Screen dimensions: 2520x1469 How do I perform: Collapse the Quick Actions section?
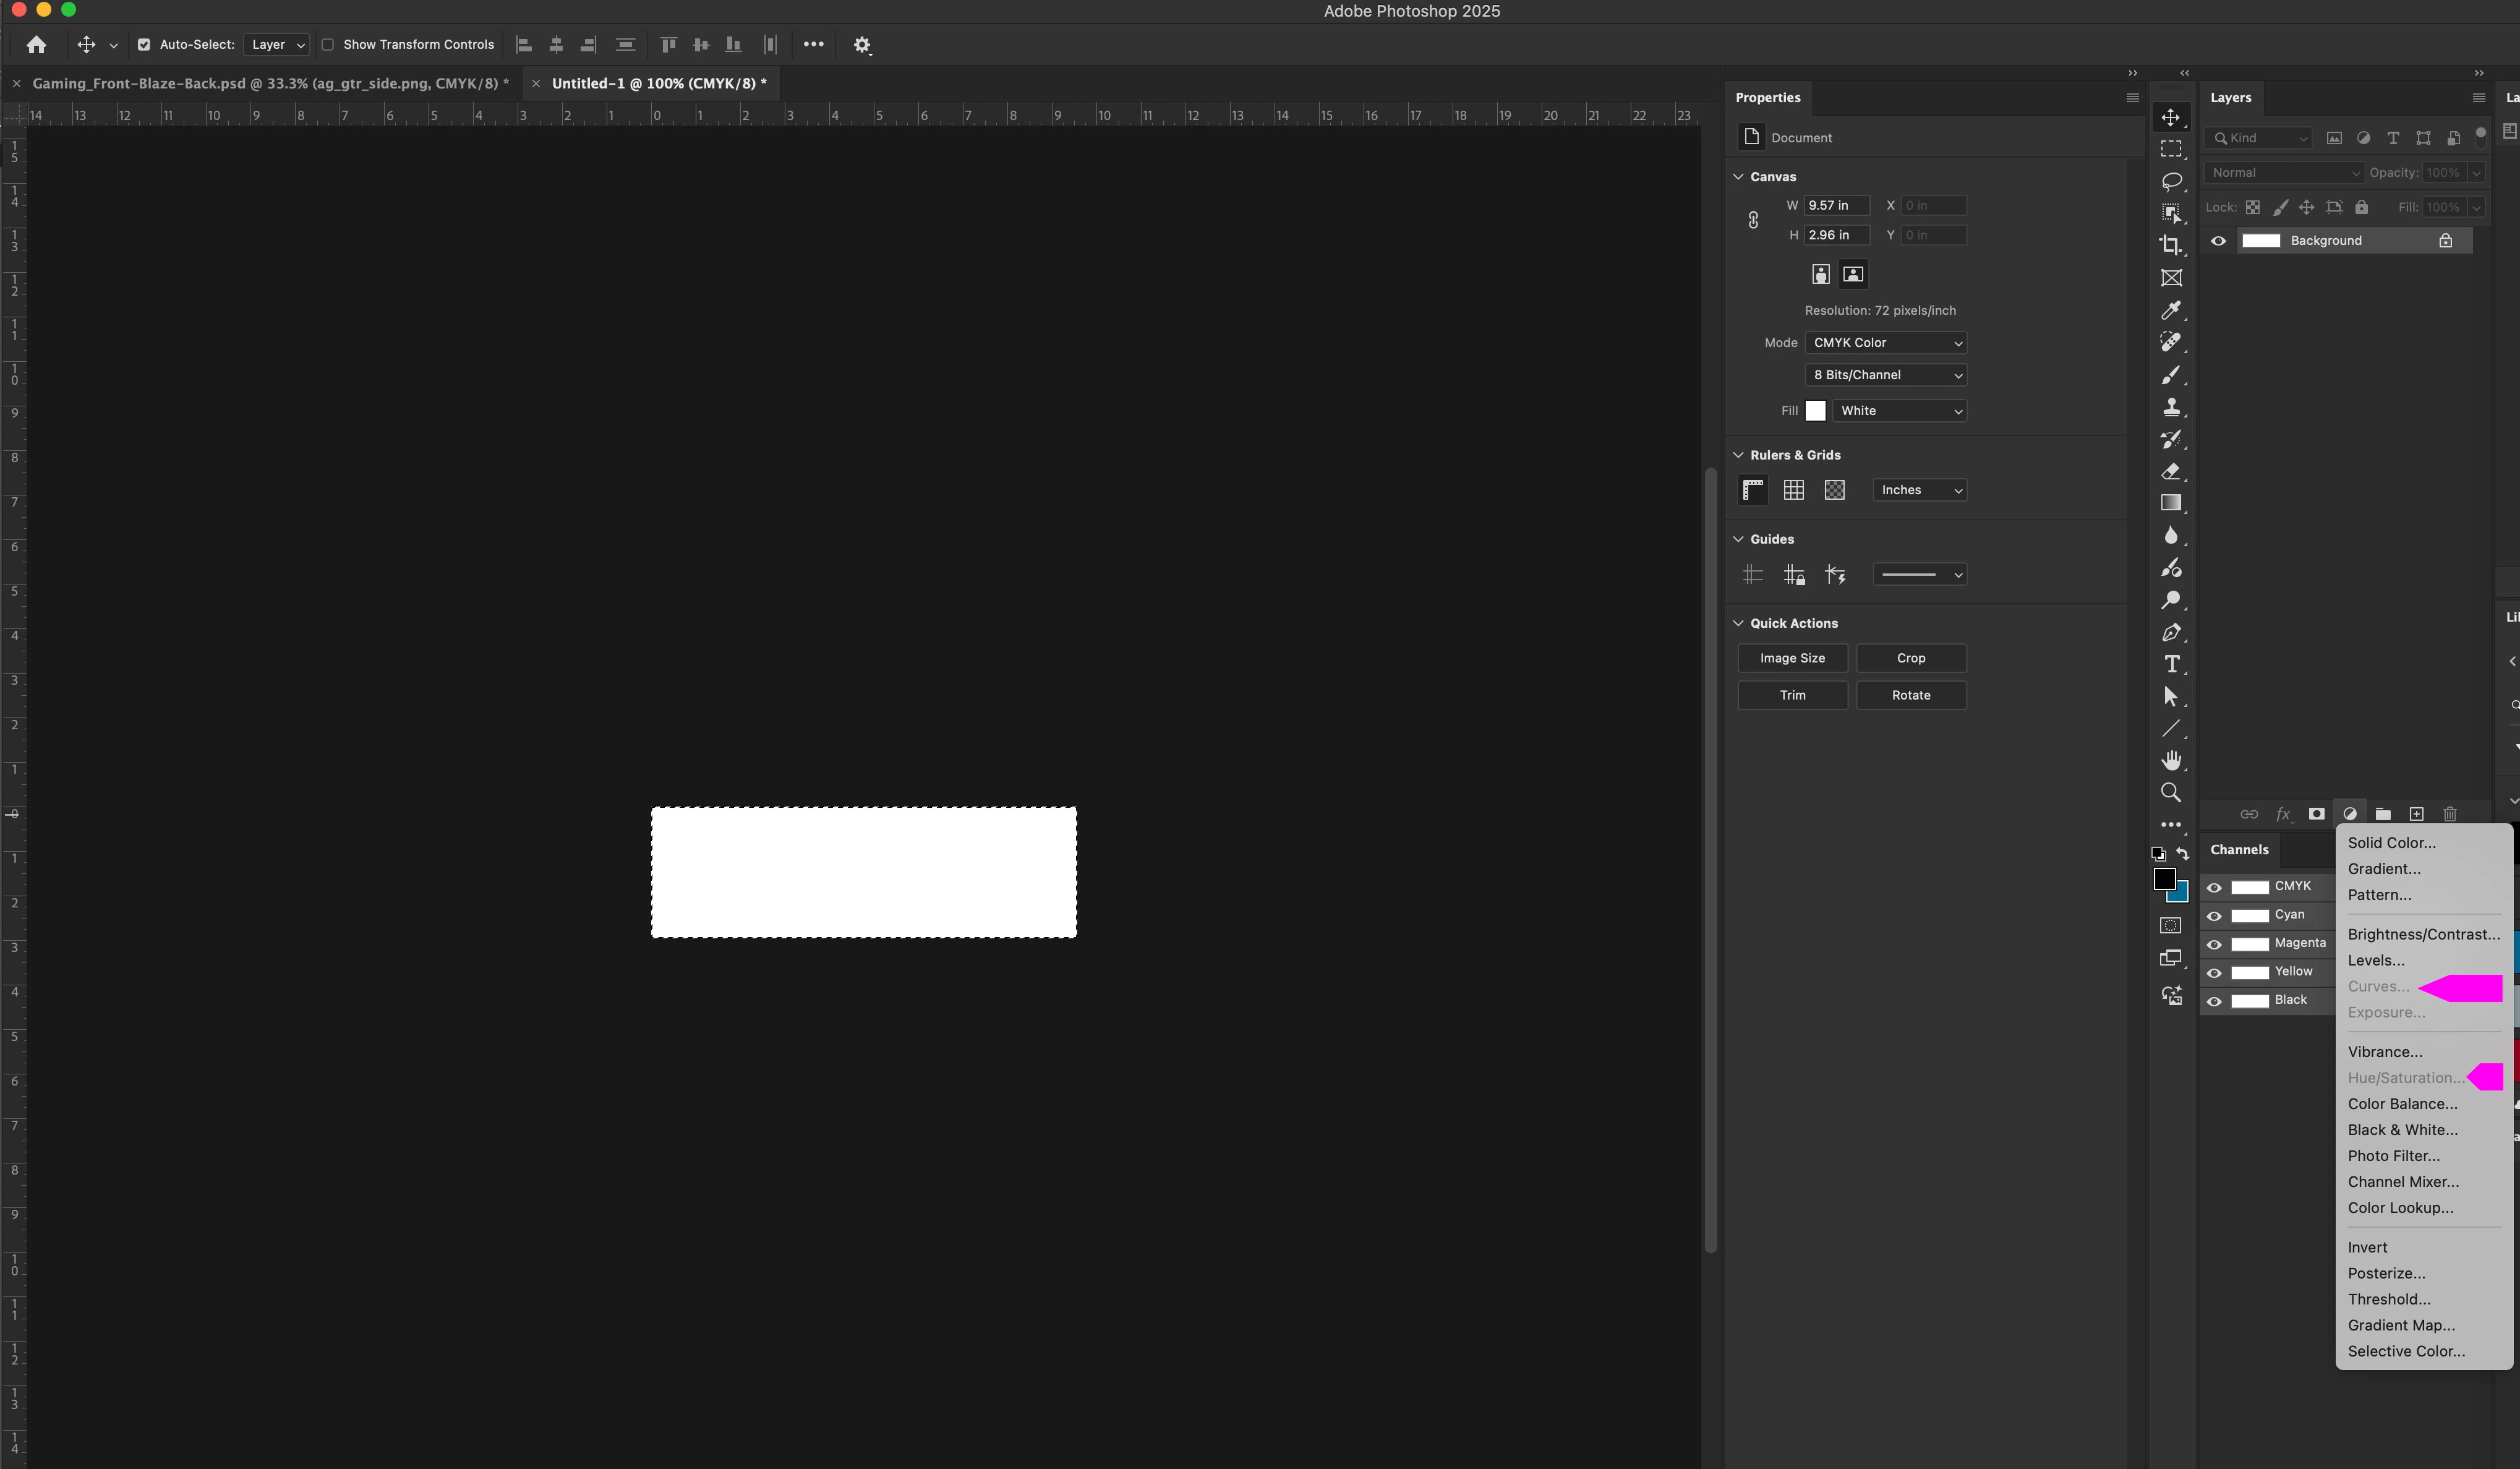[x=1738, y=623]
